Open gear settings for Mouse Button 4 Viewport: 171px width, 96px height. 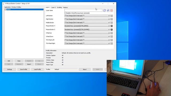pyautogui.click(x=112, y=26)
